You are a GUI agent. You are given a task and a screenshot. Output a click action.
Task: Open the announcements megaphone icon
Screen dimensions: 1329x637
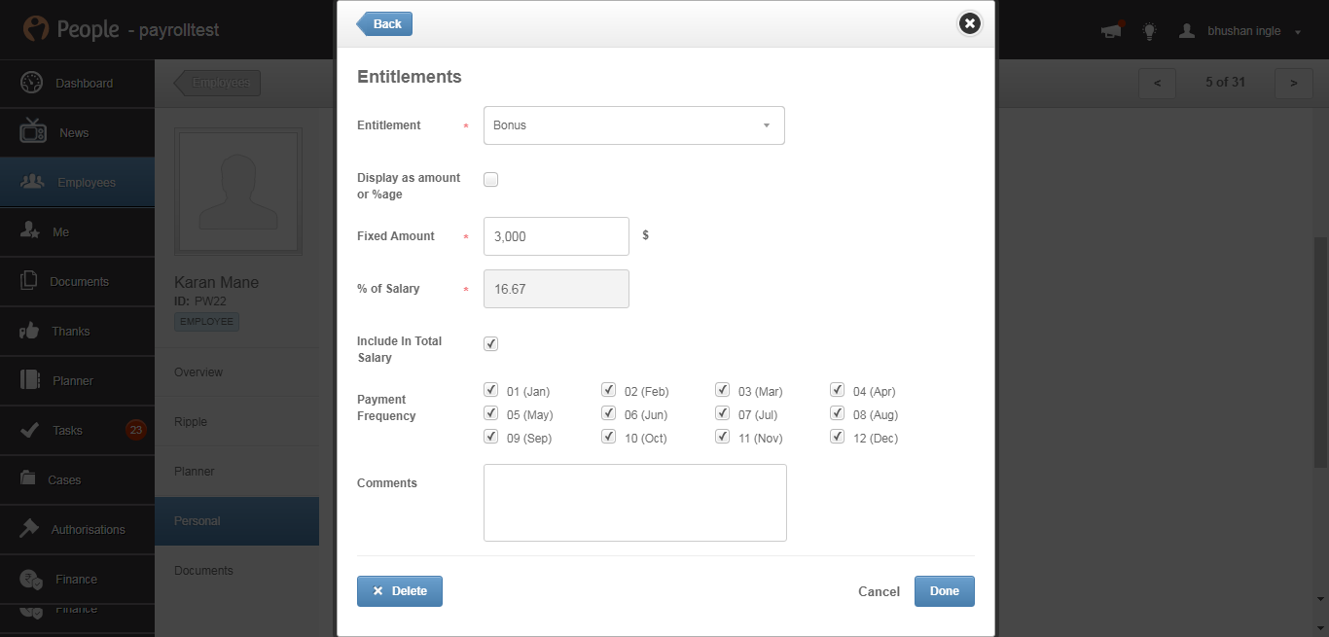pyautogui.click(x=1110, y=31)
